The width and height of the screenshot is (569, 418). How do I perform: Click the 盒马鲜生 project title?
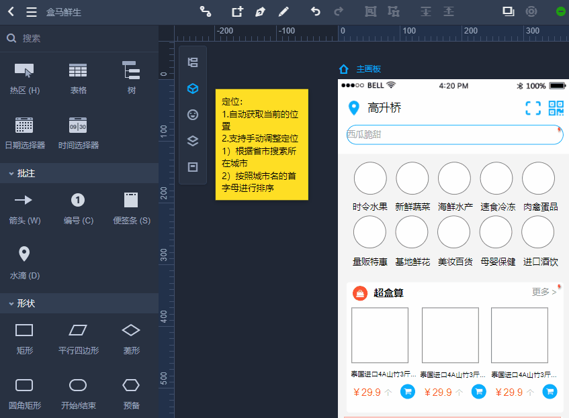tap(64, 12)
